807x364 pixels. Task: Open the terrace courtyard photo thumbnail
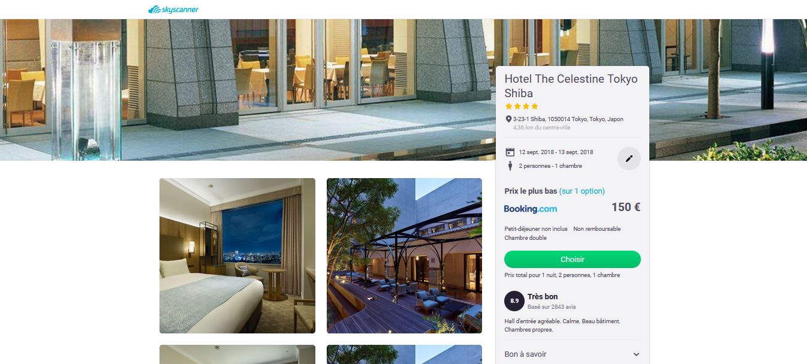(x=404, y=255)
